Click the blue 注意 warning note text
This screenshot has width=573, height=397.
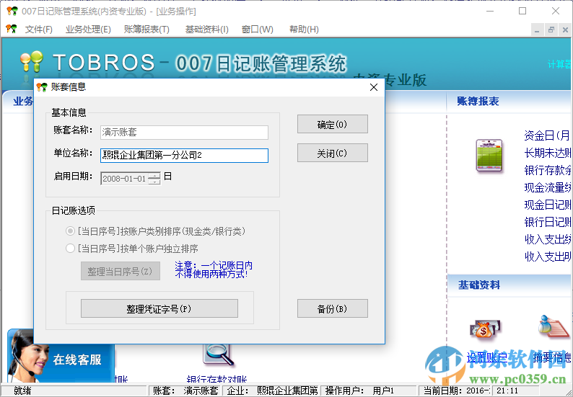click(x=214, y=269)
